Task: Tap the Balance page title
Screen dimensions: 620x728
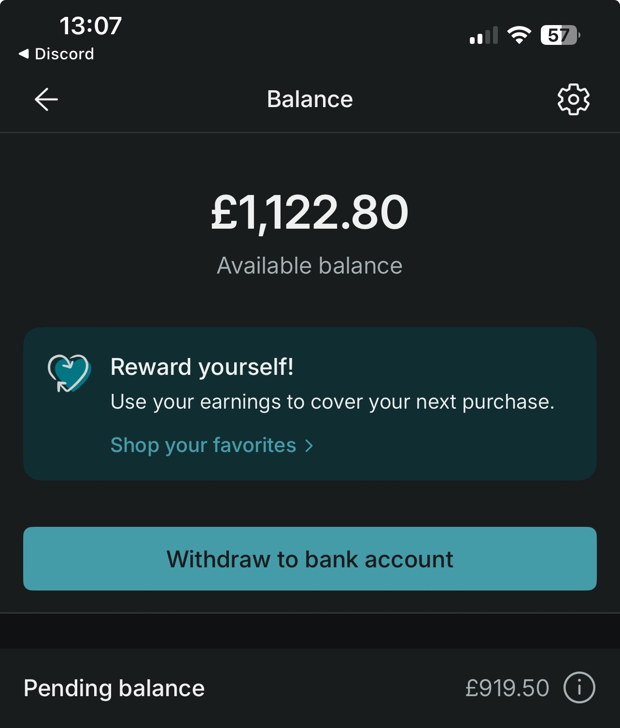Action: coord(310,99)
